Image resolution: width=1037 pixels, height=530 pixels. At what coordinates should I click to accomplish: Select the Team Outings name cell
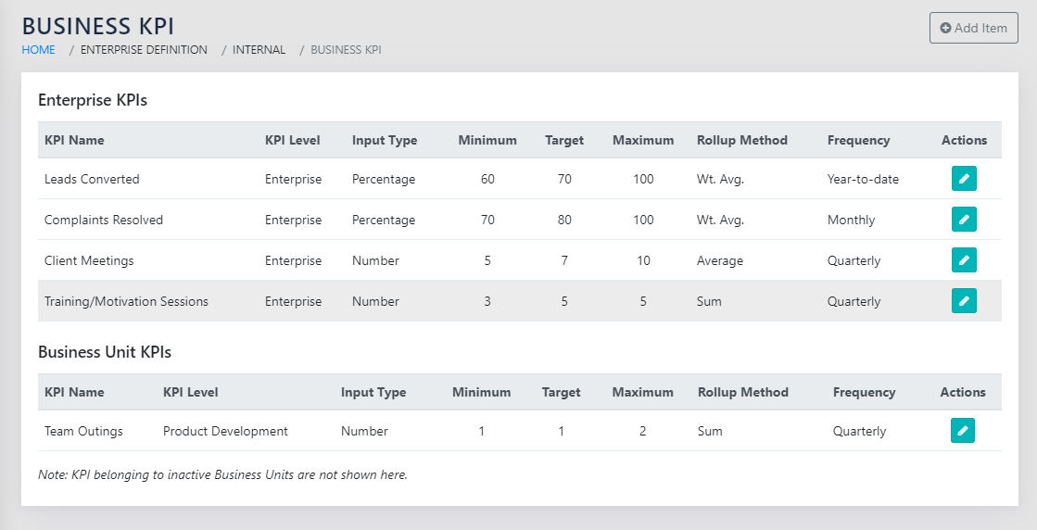pyautogui.click(x=83, y=432)
